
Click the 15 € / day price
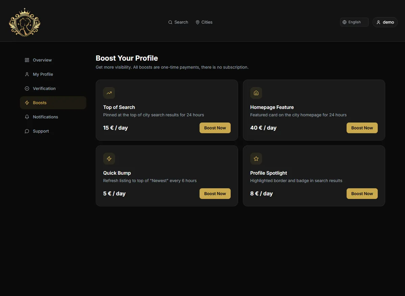click(x=115, y=128)
